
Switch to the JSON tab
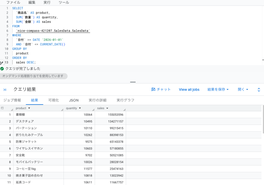pos(74,100)
